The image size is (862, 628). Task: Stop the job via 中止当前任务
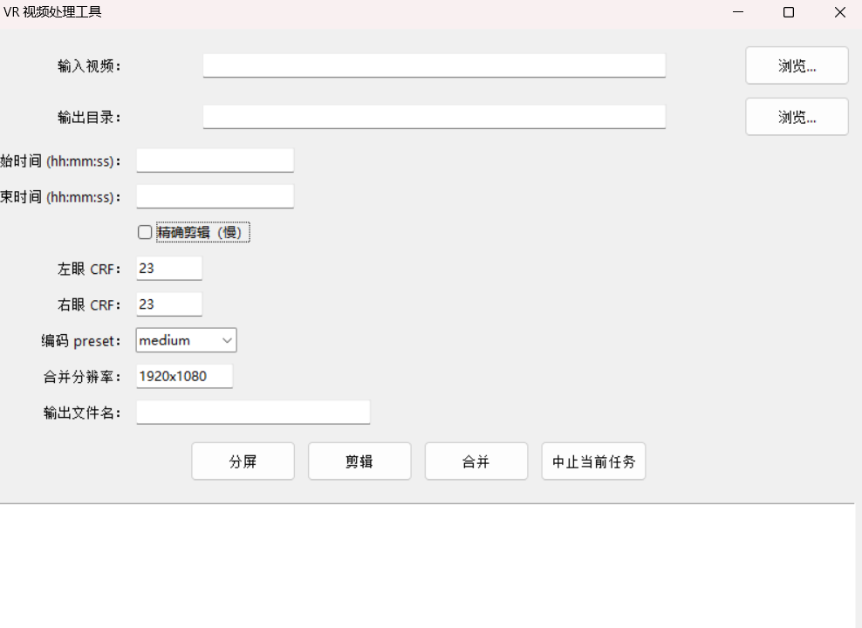[593, 461]
